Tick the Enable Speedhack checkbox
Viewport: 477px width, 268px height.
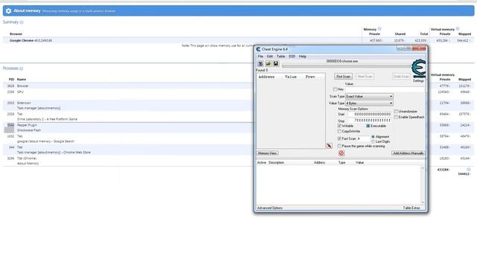(x=396, y=117)
